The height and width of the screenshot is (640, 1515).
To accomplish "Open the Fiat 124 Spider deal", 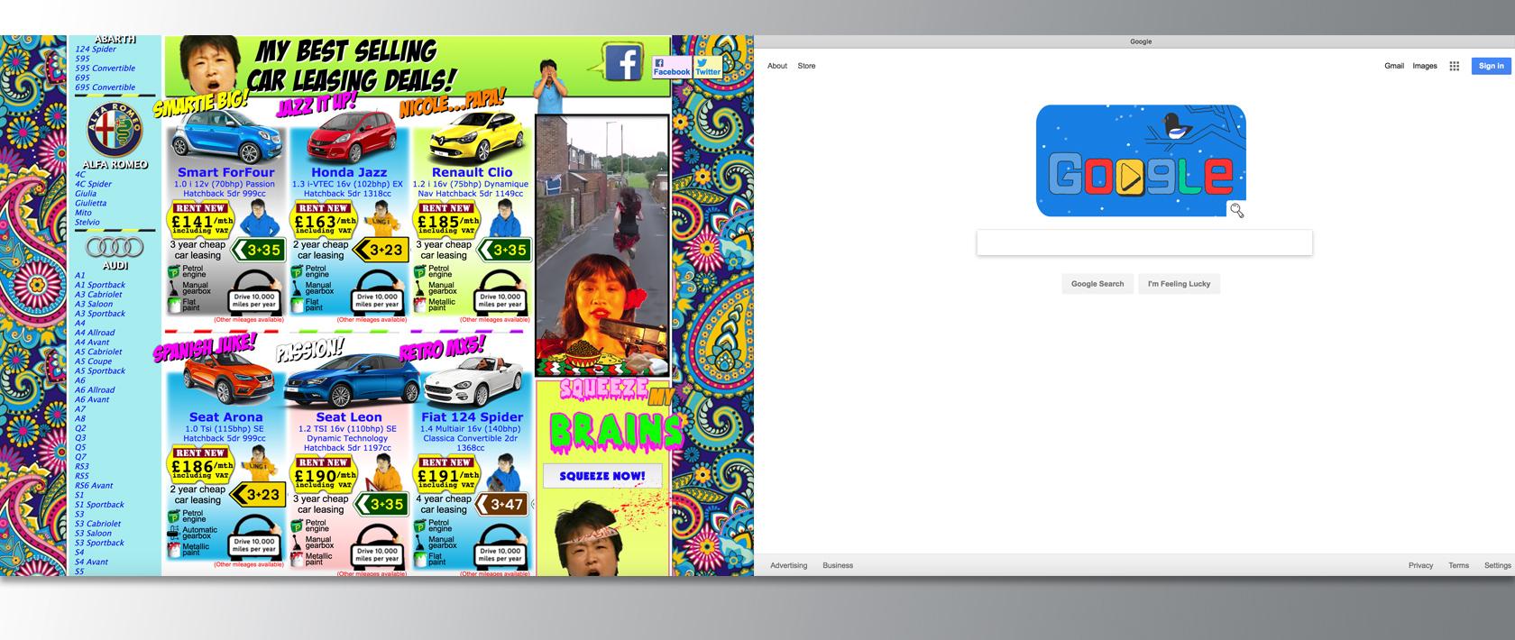I will tap(472, 416).
